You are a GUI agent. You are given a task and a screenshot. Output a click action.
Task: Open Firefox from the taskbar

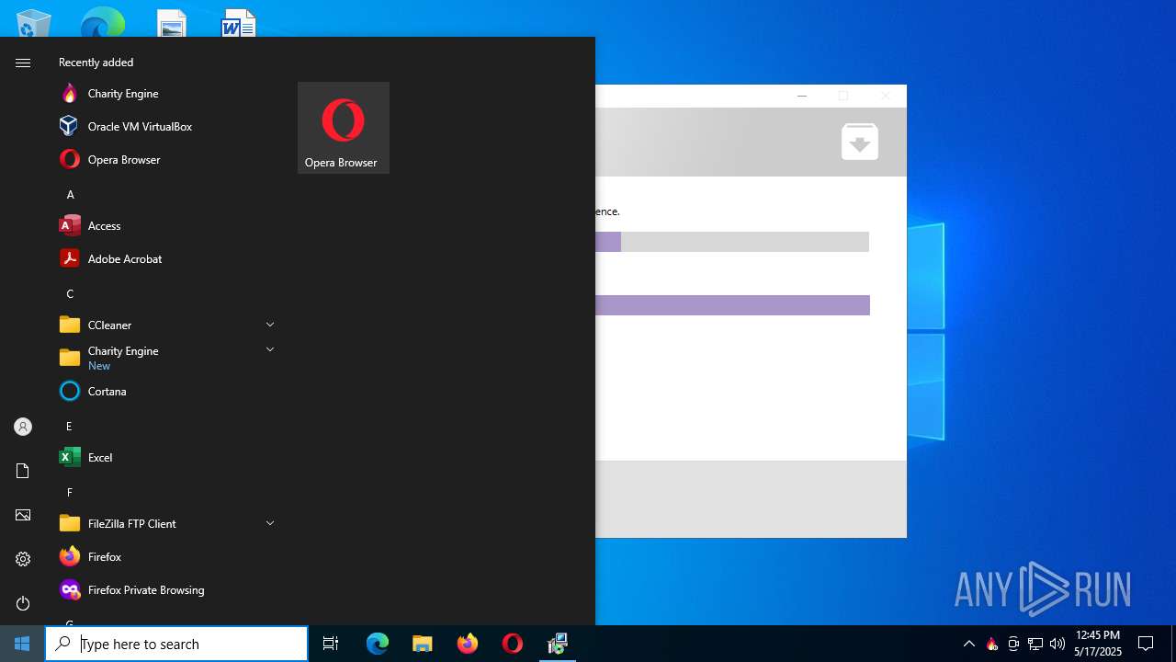468,644
